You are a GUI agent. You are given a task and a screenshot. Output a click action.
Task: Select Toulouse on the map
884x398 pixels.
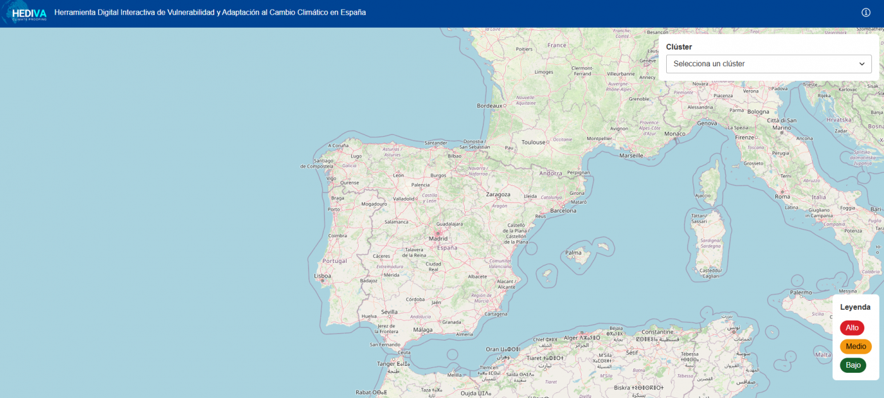pos(533,143)
